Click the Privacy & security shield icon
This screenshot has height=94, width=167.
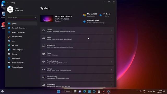pyautogui.click(x=9, y=63)
